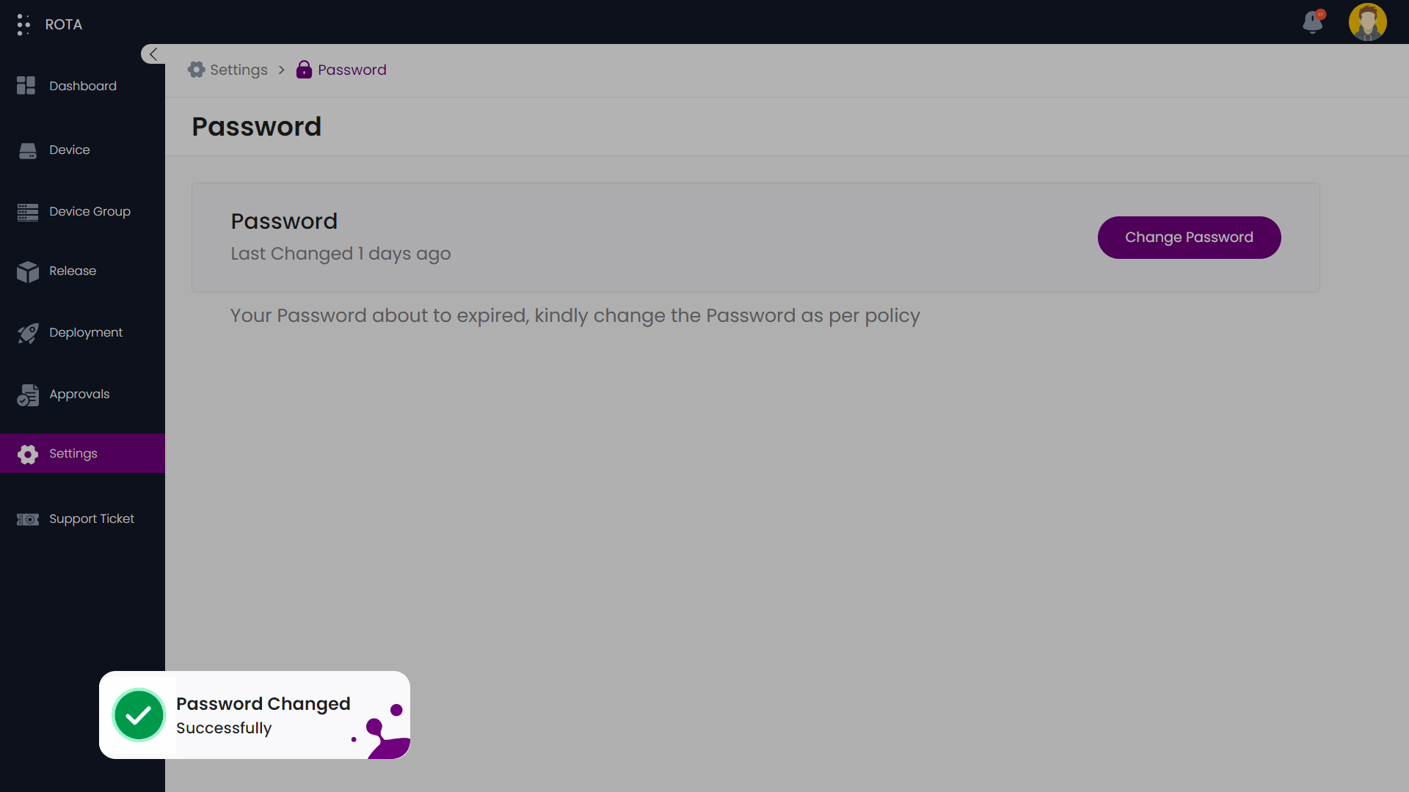Open Approvals sidebar icon

26,395
